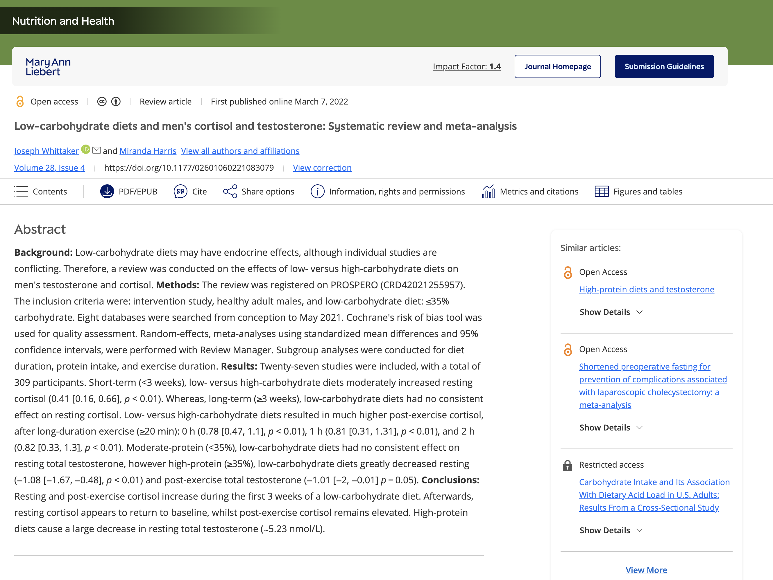Open View all authors and affiliations
The width and height of the screenshot is (773, 580).
[x=240, y=151]
